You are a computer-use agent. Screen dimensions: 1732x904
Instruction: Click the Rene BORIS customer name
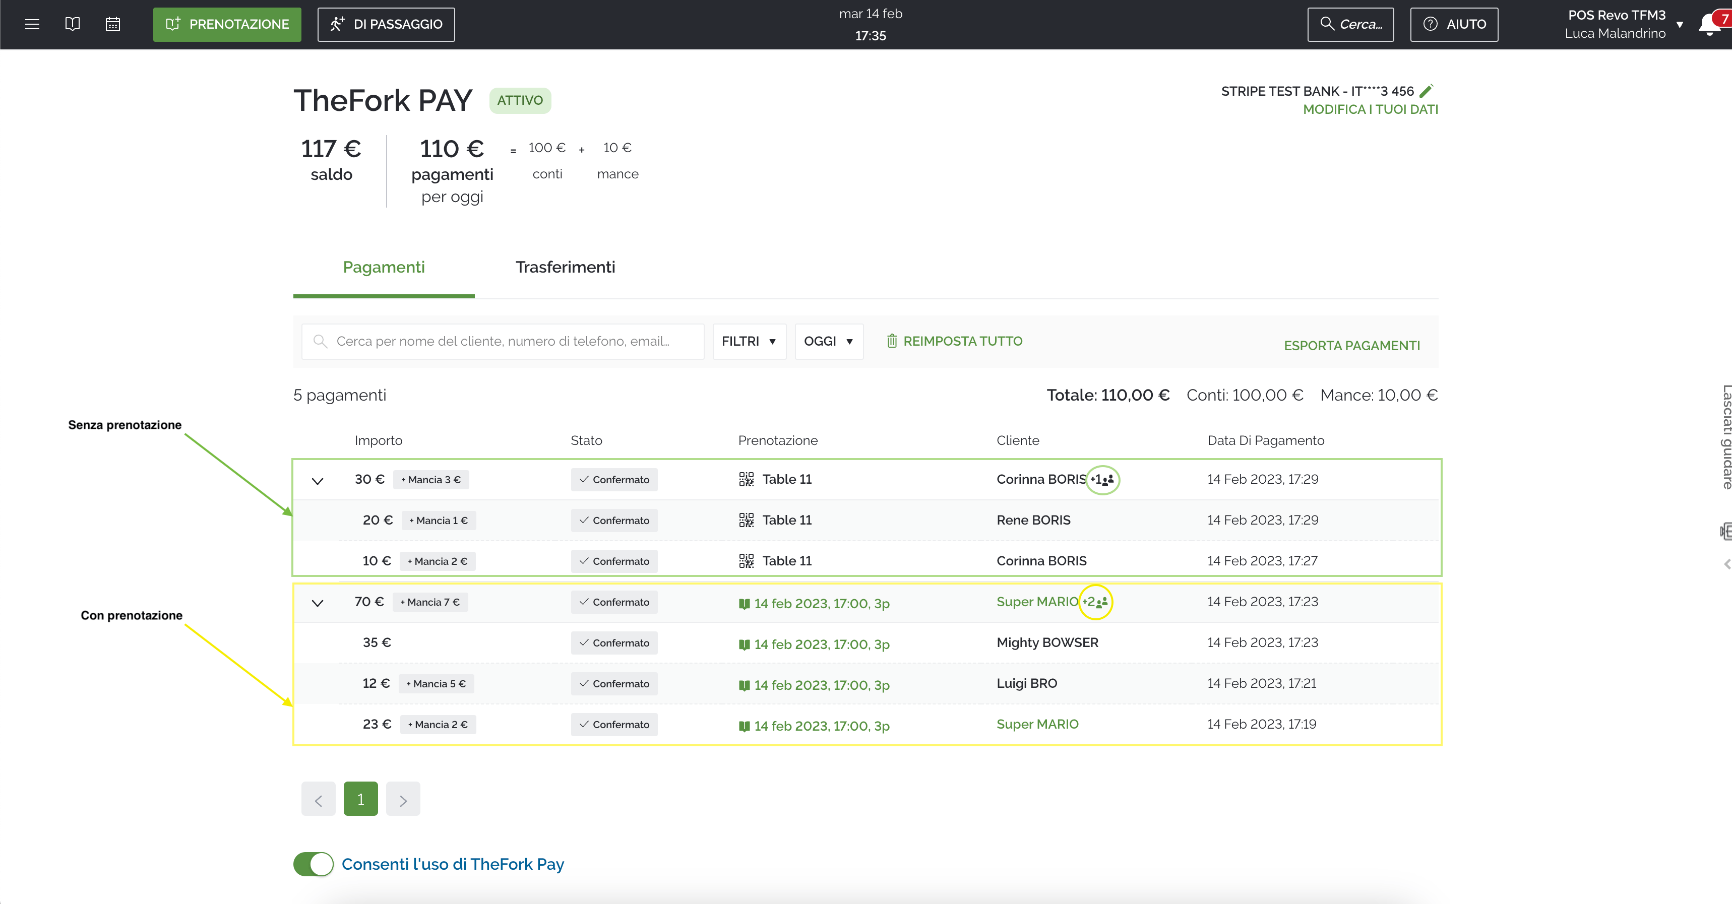click(1033, 520)
